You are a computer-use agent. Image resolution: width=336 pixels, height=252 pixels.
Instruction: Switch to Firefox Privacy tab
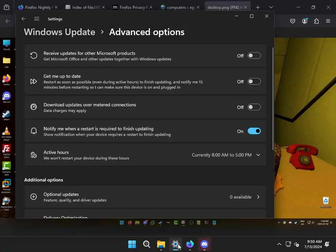(132, 7)
